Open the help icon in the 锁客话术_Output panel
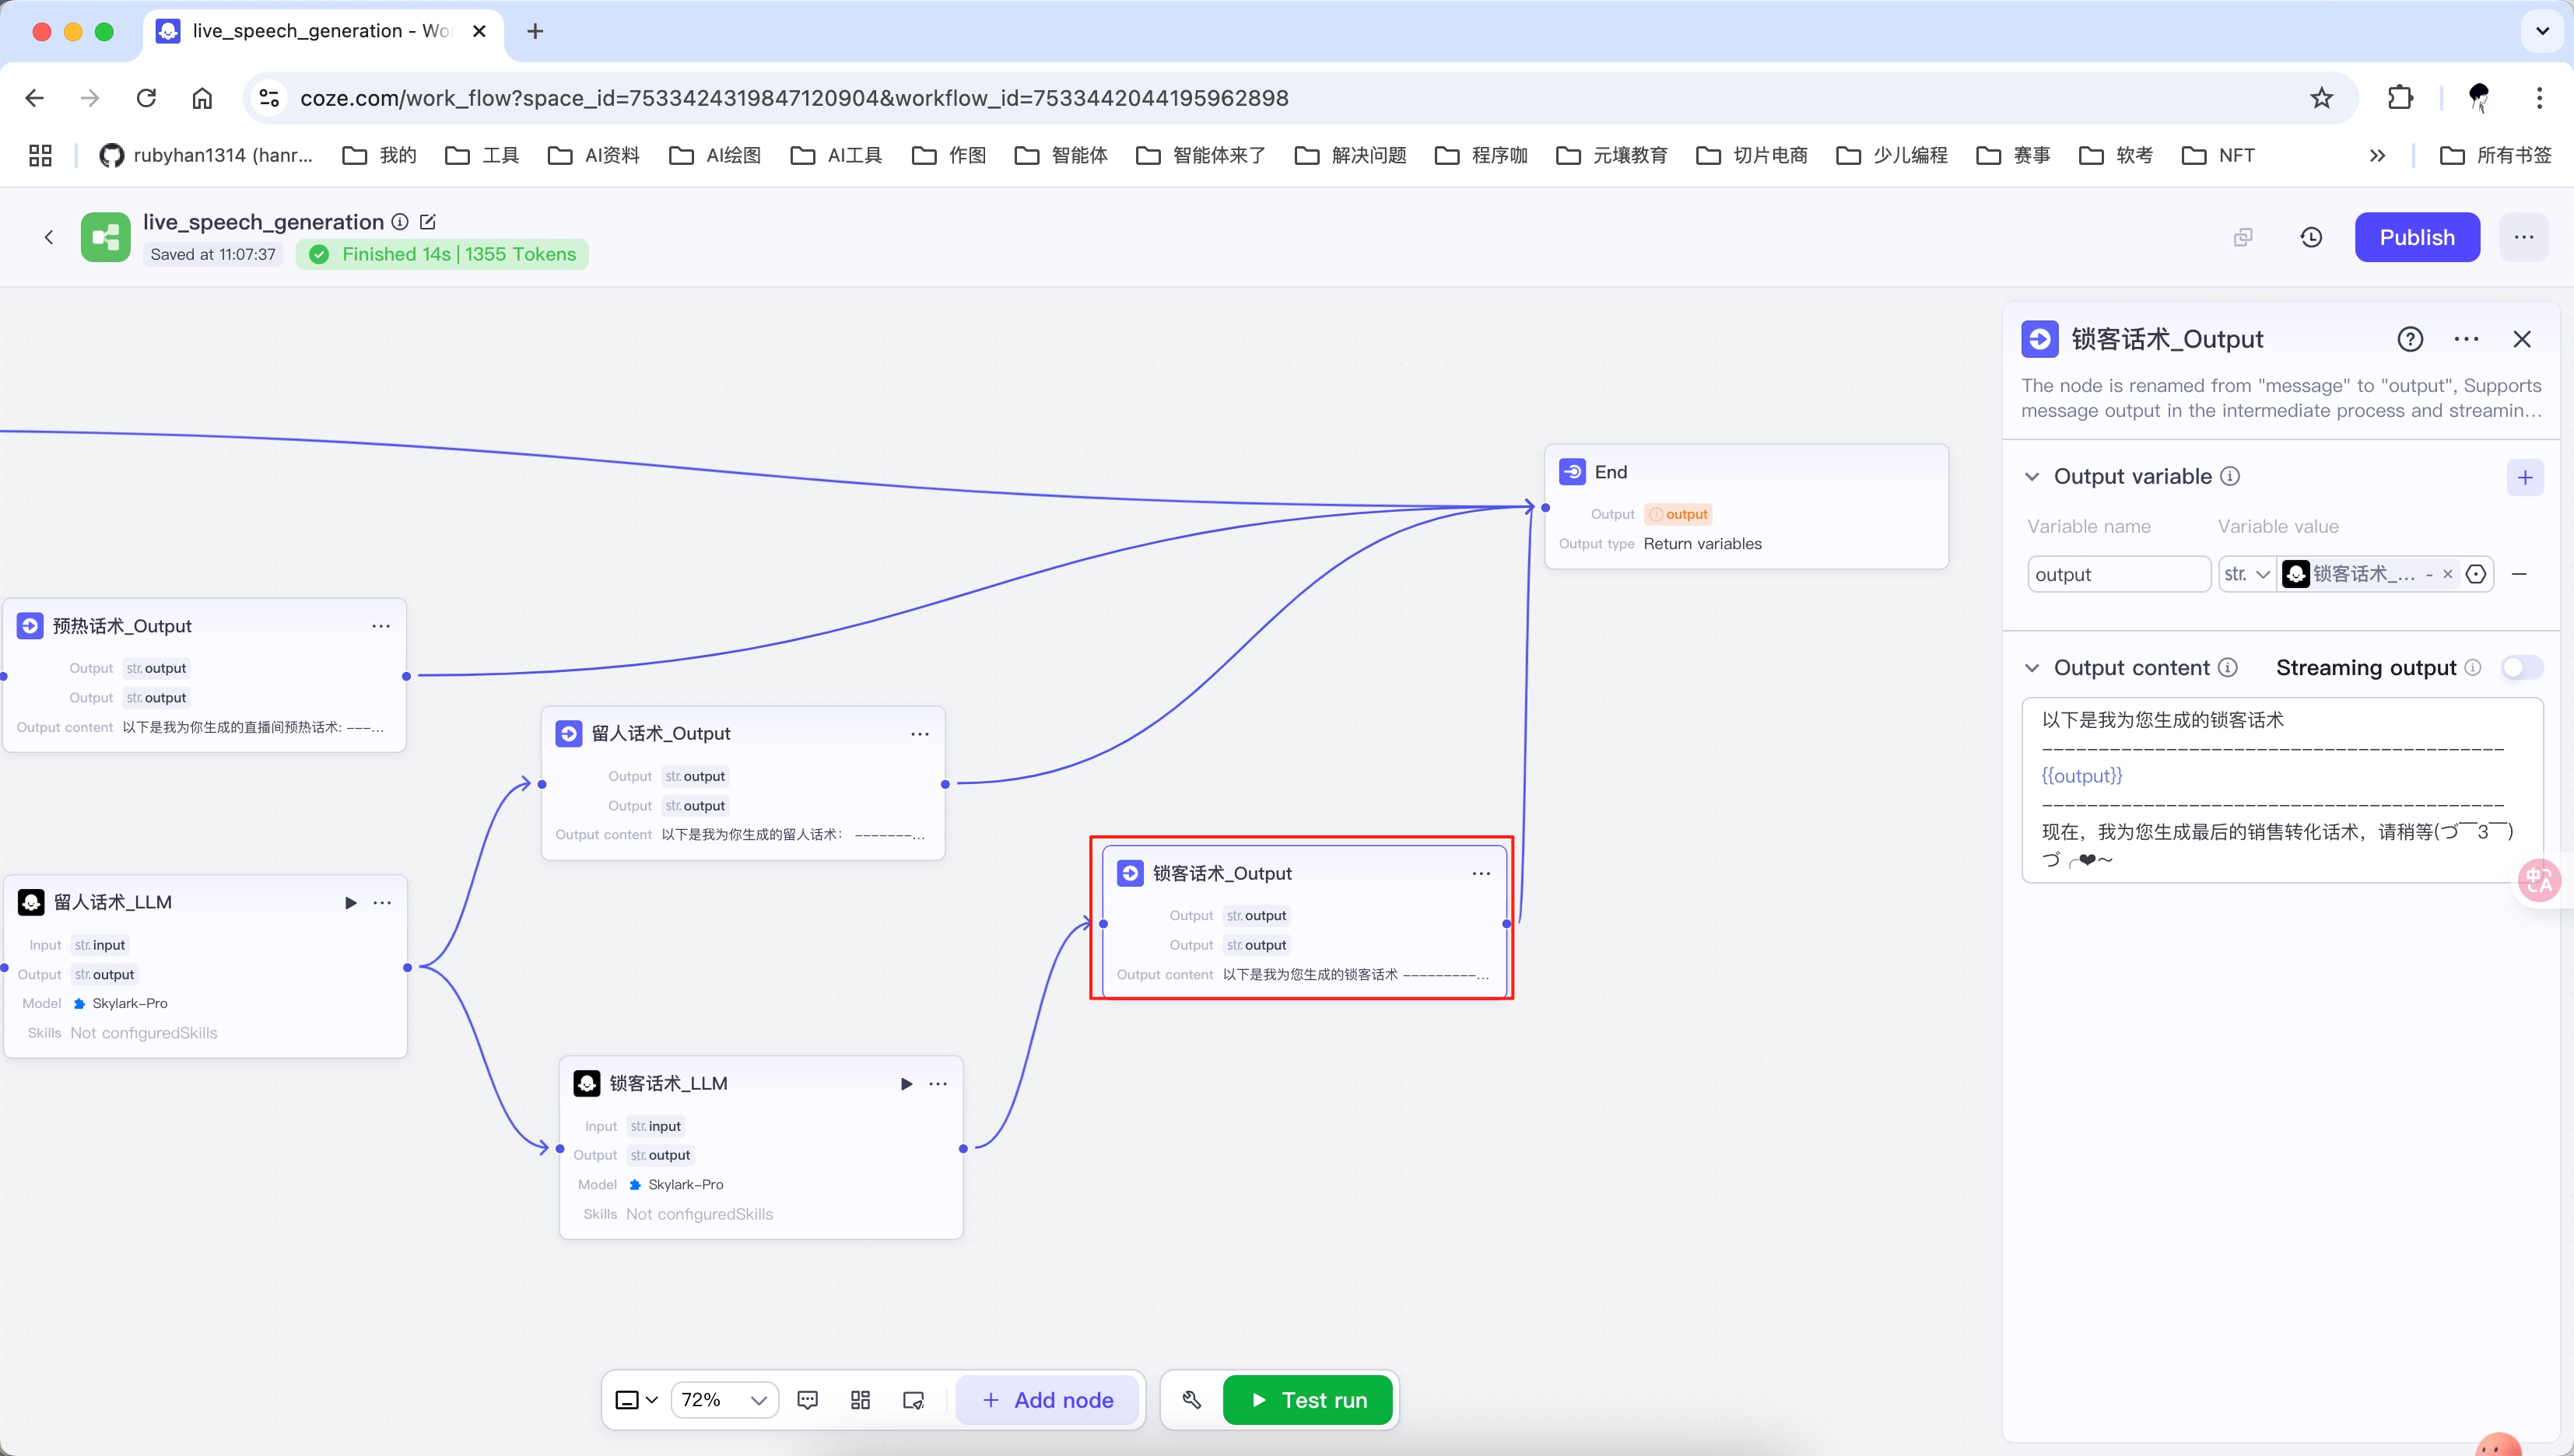This screenshot has height=1456, width=2574. click(2410, 339)
